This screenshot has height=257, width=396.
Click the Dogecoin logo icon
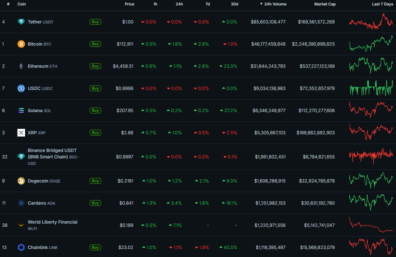point(21,181)
